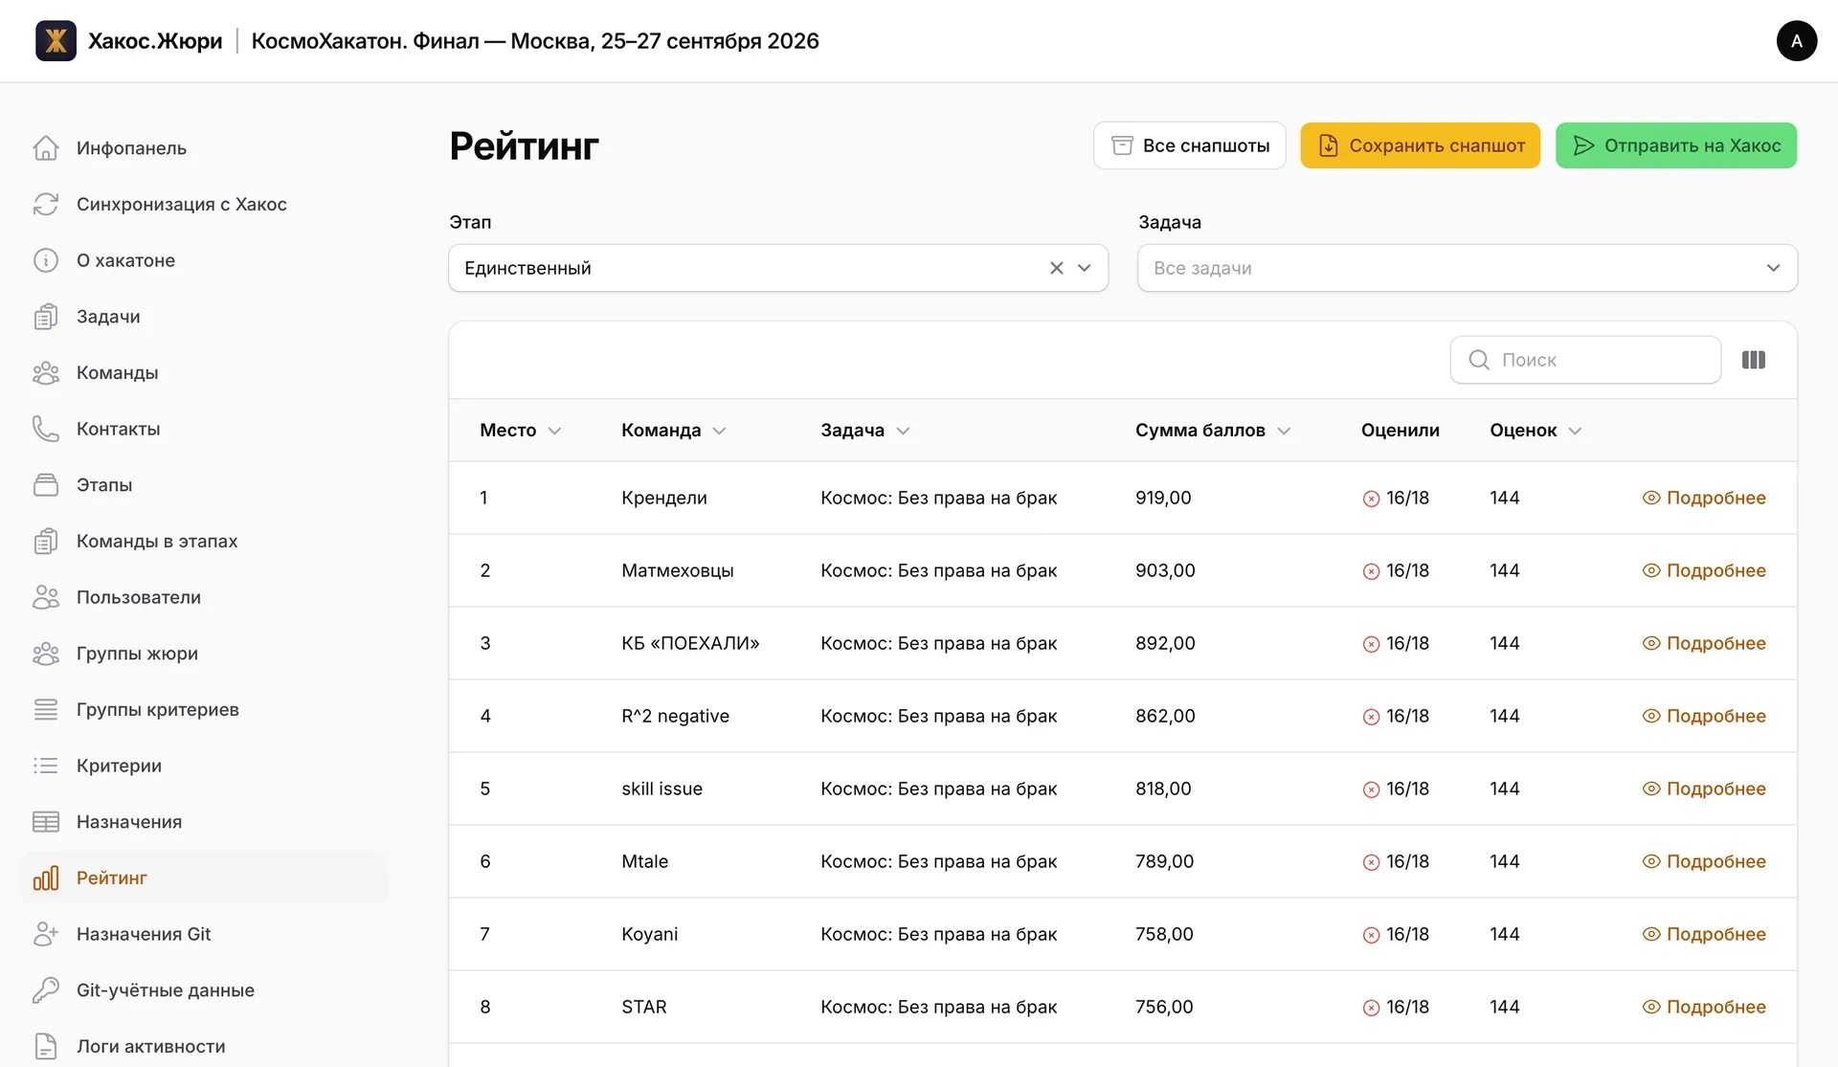This screenshot has width=1838, height=1067.
Task: Click the Группы критериев list icon
Action: (x=46, y=709)
